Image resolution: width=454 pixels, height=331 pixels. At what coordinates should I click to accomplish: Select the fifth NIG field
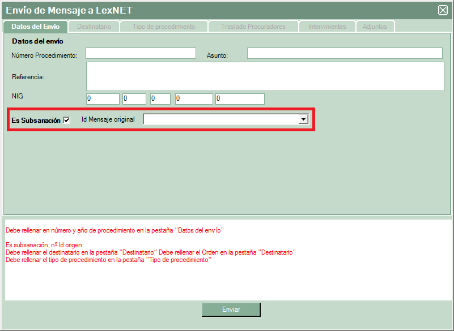coord(240,99)
